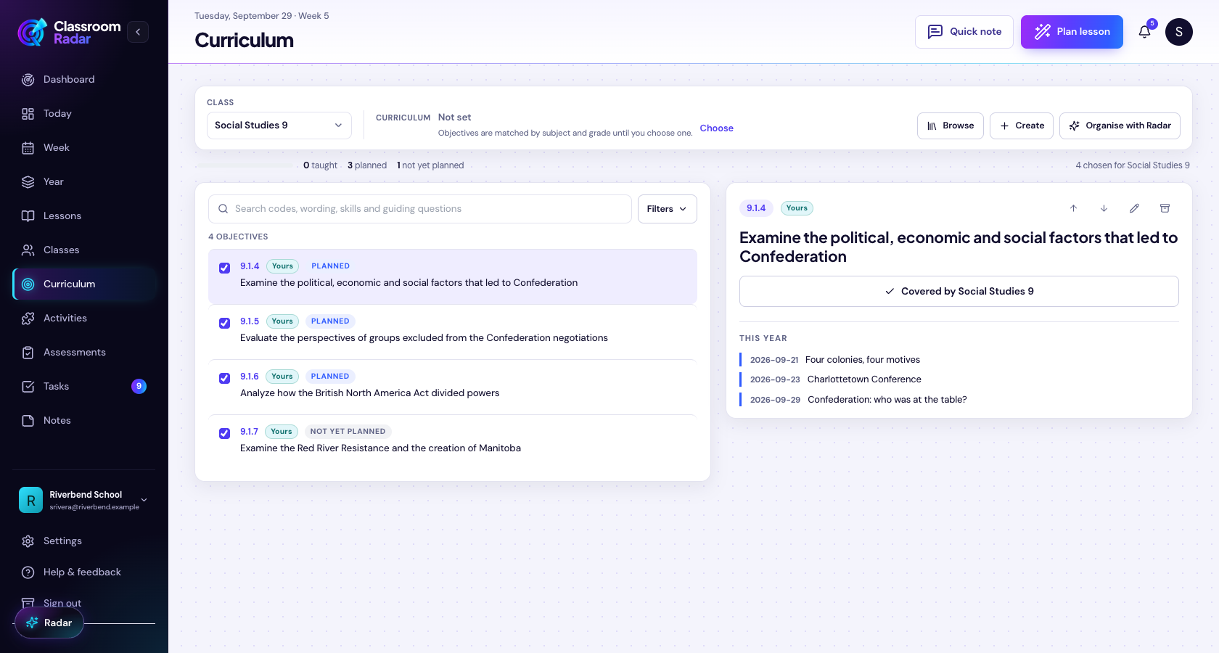
Task: Uncheck objective 9.1.4 checkbox
Action: click(225, 268)
